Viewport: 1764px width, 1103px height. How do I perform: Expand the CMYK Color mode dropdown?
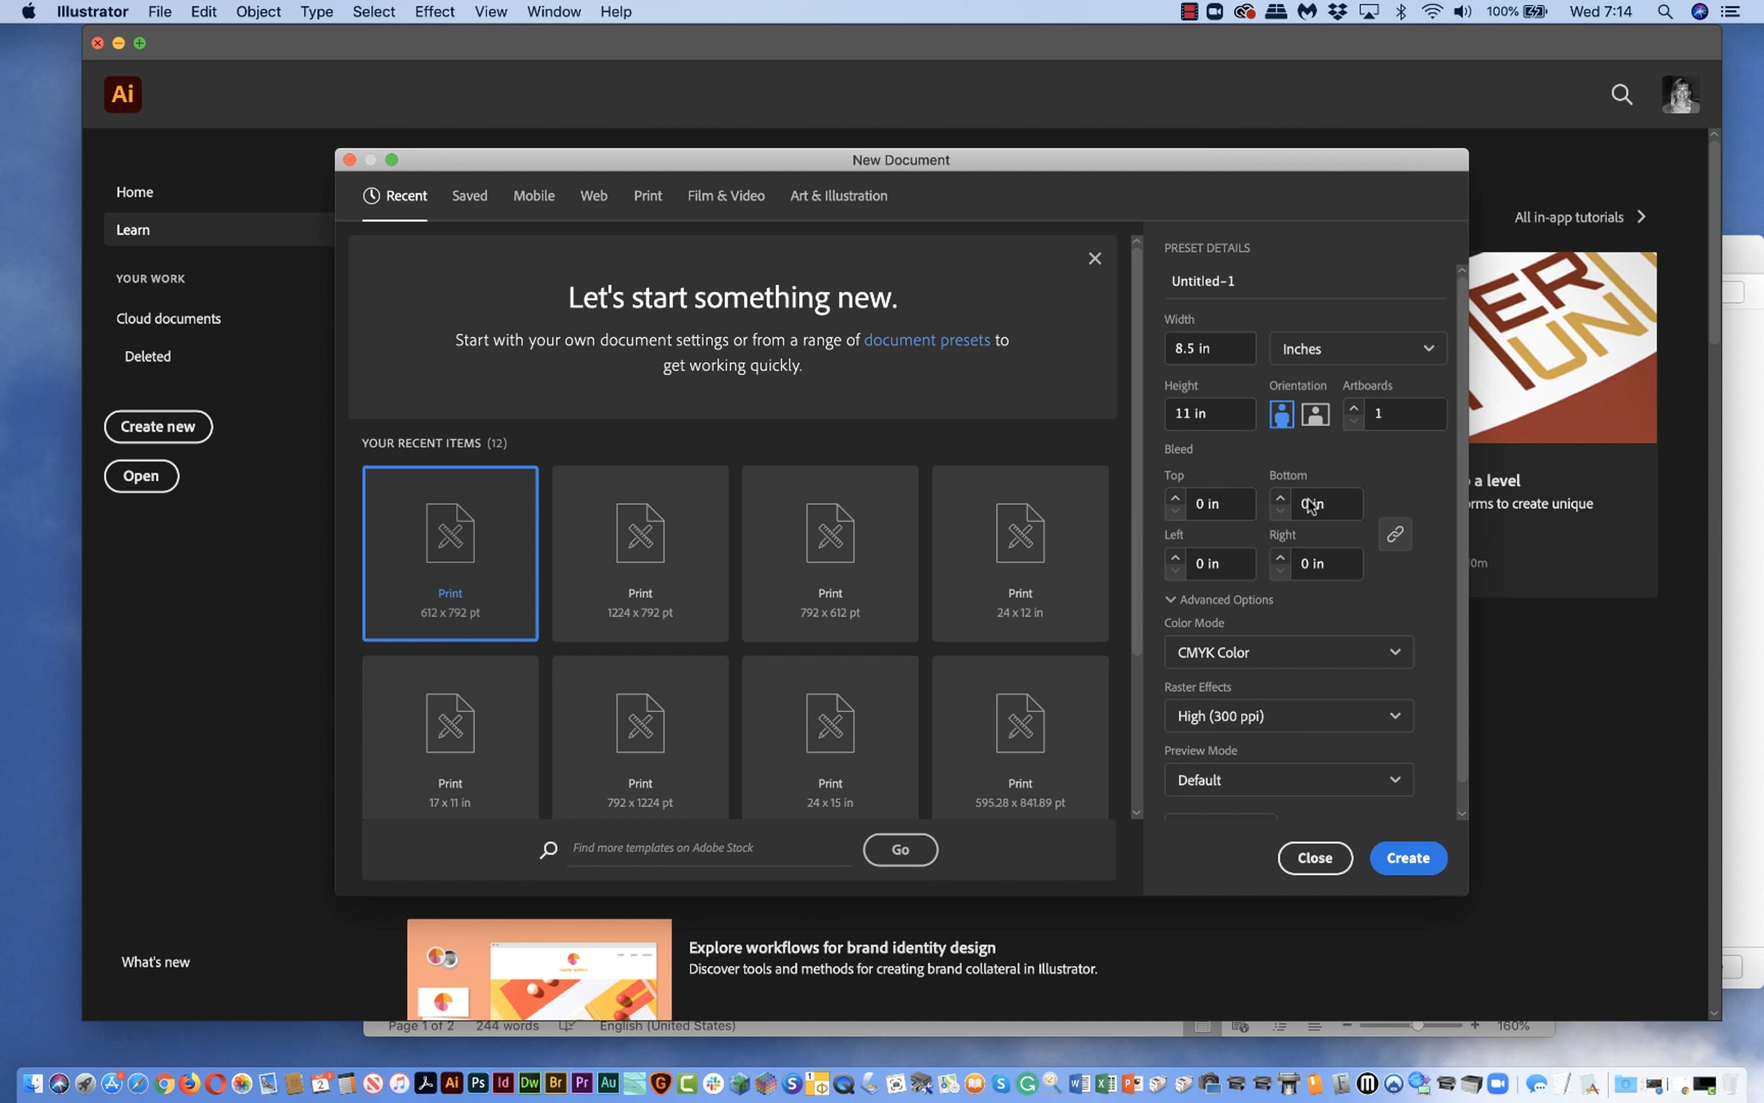tap(1288, 652)
